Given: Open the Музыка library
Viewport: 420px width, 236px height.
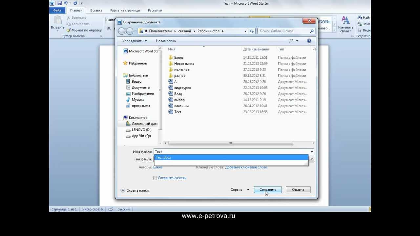Looking at the screenshot, I should tap(135, 100).
